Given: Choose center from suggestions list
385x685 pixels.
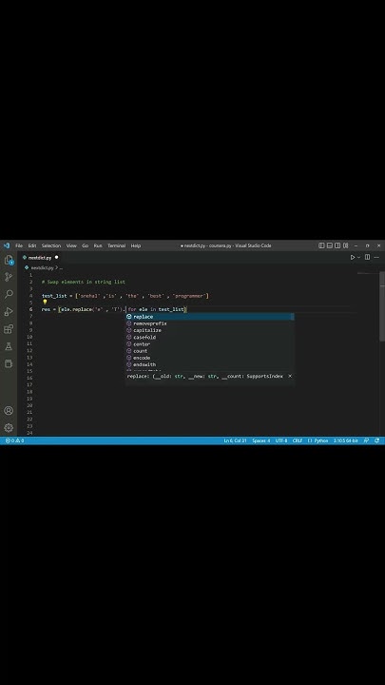Looking at the screenshot, I should pyautogui.click(x=210, y=344).
